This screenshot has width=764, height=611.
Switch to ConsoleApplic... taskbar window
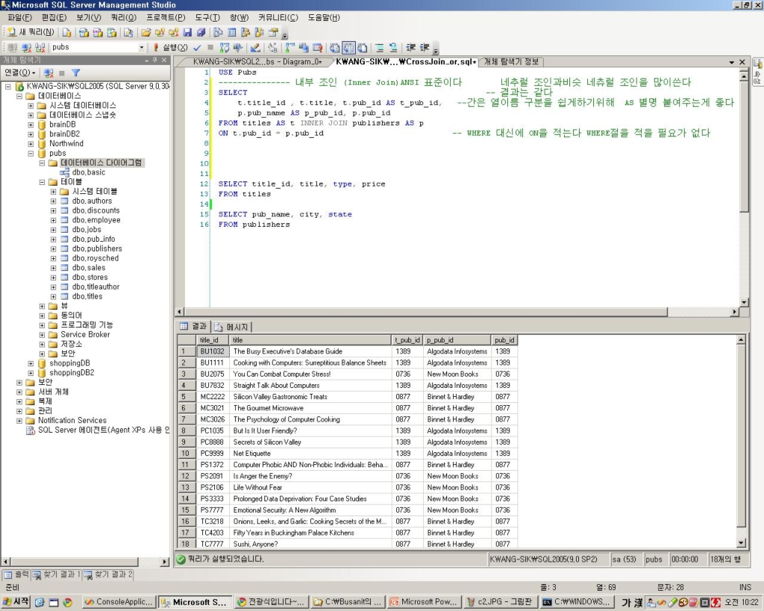(119, 603)
